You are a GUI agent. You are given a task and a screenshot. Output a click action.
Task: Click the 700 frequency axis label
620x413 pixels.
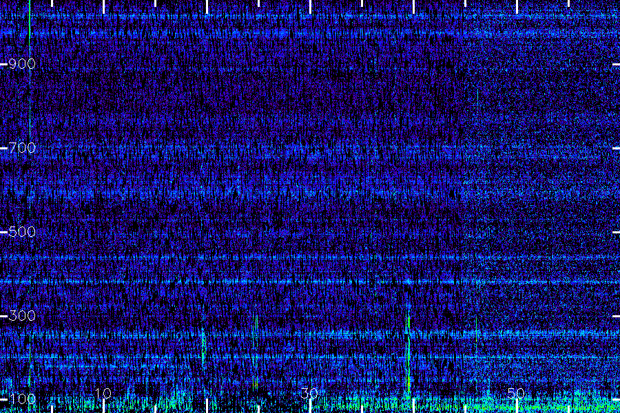pyautogui.click(x=22, y=148)
